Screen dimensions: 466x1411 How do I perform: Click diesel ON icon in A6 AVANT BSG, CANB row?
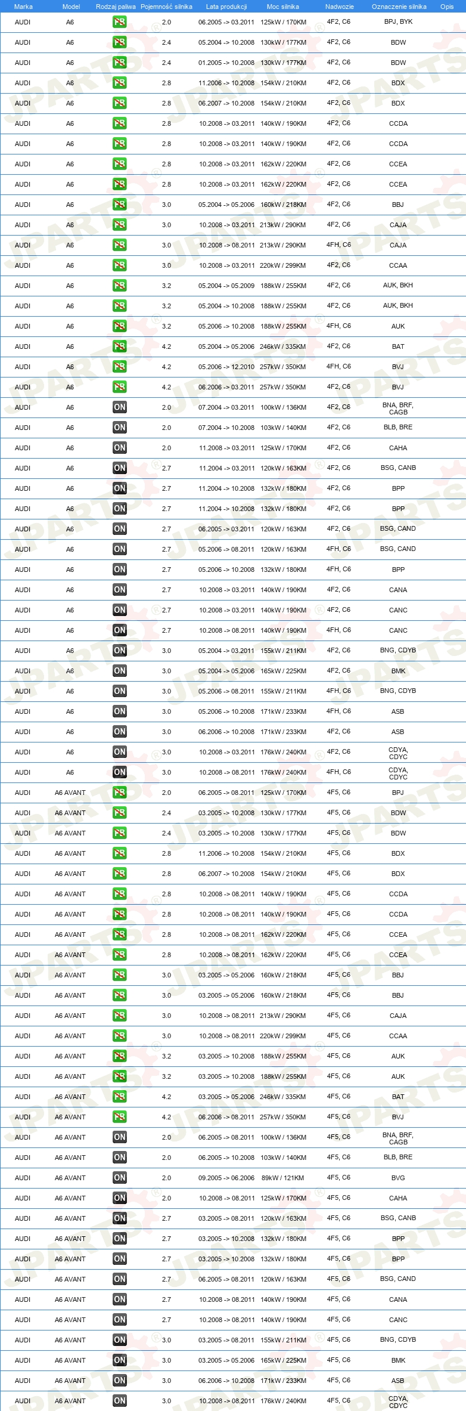pos(120,1218)
